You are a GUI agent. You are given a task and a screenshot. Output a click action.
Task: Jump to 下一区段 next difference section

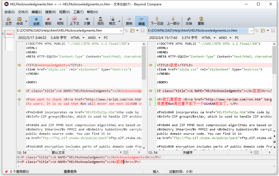pyautogui.click(x=157, y=21)
